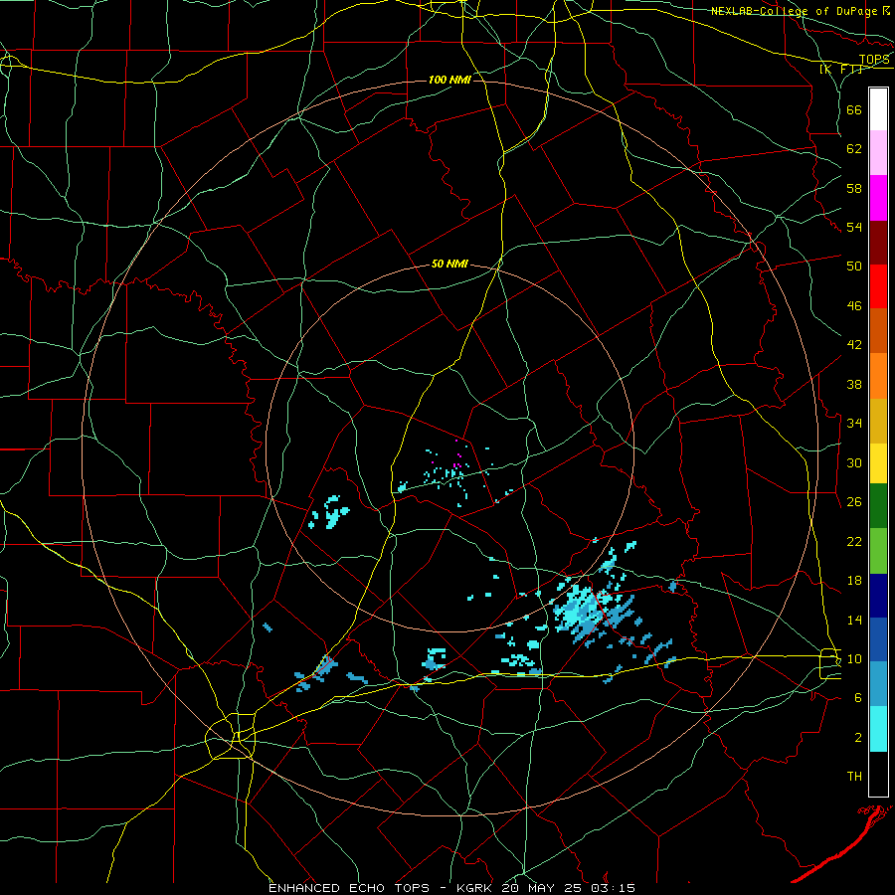This screenshot has width=895, height=895.
Task: Click the magenta swatch in the legend
Action: click(x=878, y=198)
